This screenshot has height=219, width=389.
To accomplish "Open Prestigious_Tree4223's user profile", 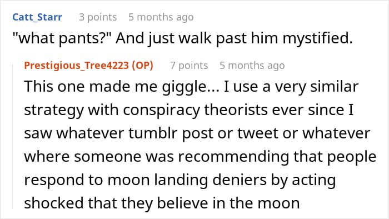I will click(x=77, y=65).
